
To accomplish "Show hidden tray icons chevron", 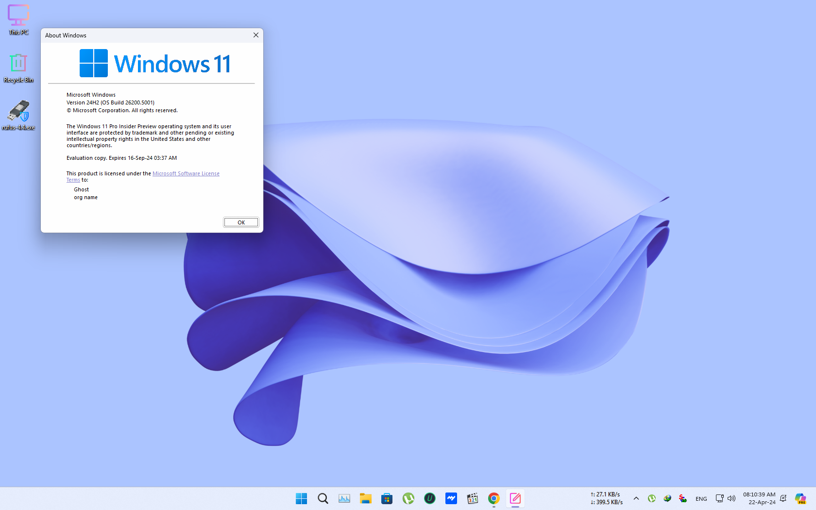I will [x=636, y=498].
